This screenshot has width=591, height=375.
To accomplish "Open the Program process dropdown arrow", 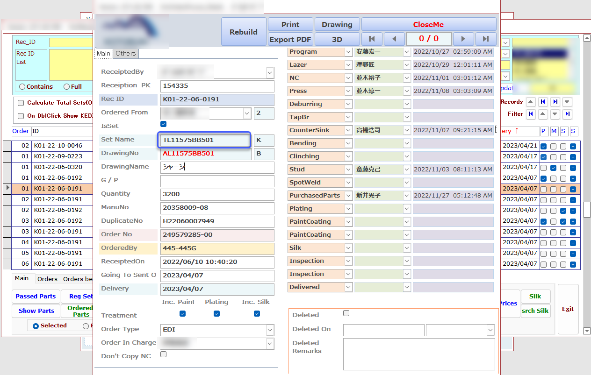I will pos(348,52).
